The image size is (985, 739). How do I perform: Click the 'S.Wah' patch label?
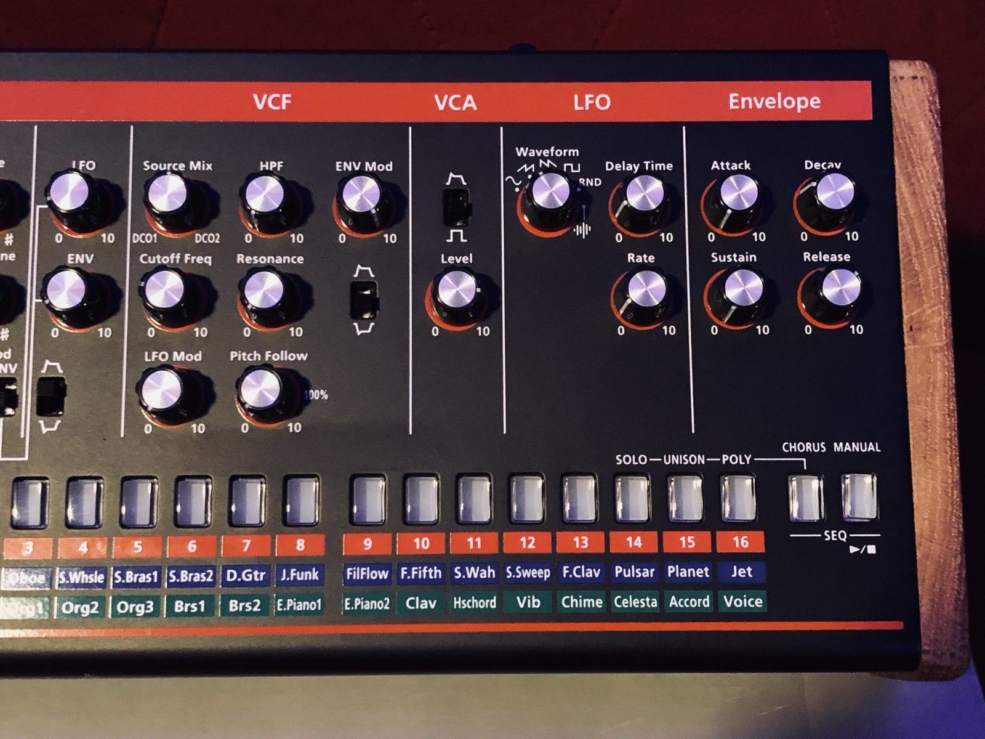tap(475, 573)
